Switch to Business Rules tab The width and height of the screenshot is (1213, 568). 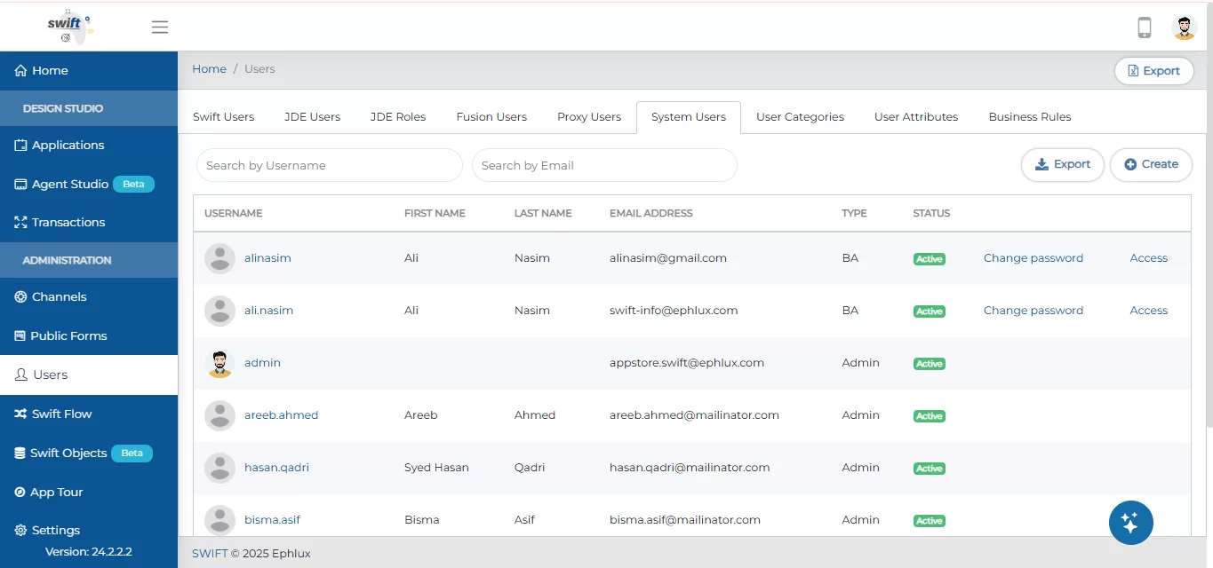click(1030, 117)
